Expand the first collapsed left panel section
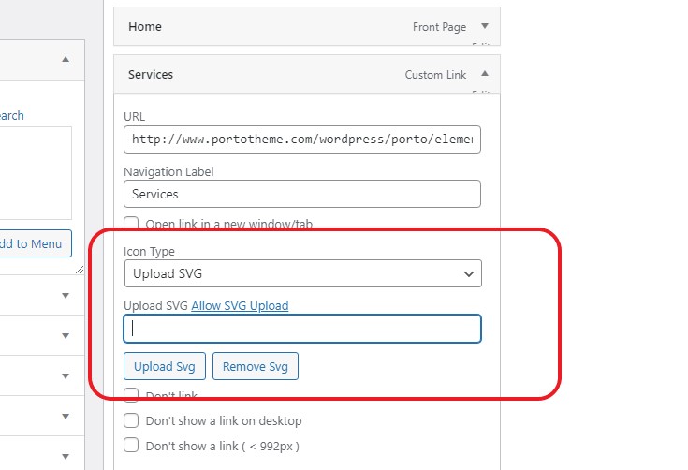Viewport: 688px width, 470px height. (66, 295)
